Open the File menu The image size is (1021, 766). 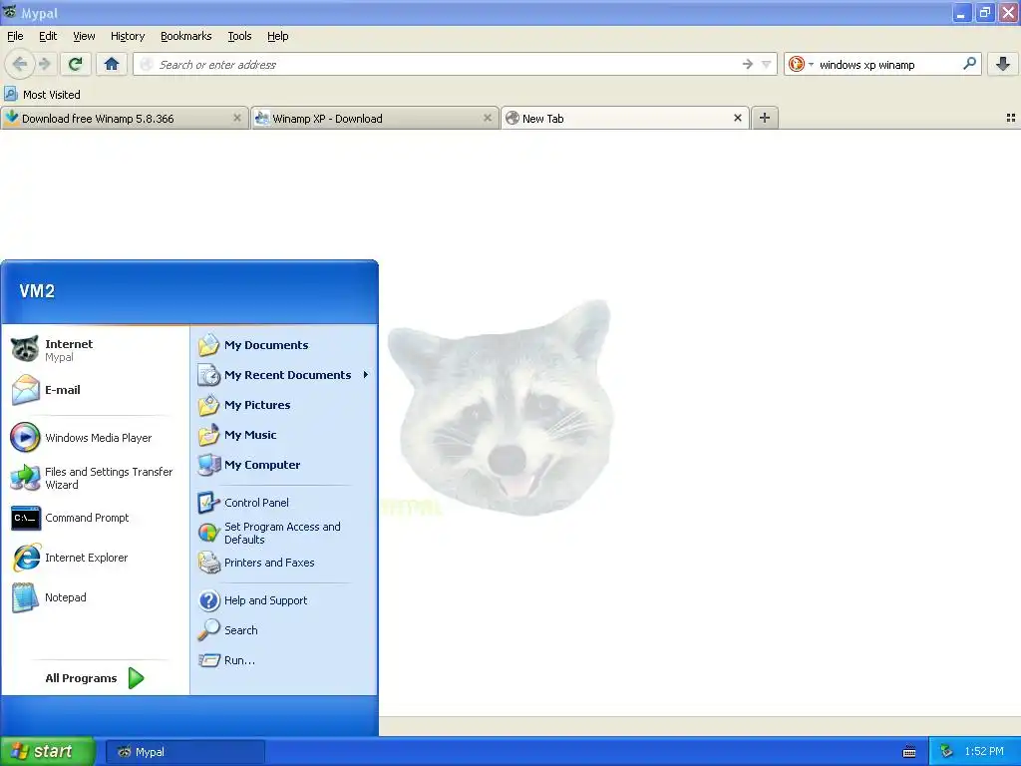(x=15, y=36)
